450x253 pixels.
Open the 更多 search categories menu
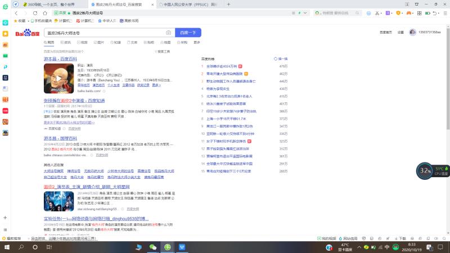[196, 43]
